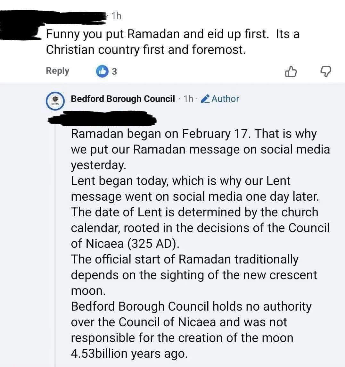View the reaction count of 3

pos(114,72)
